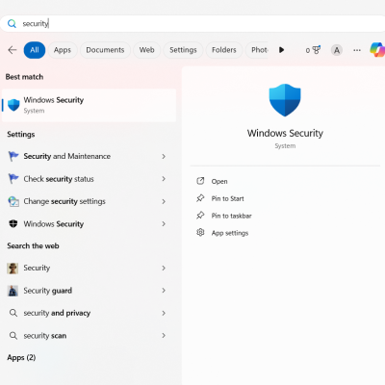This screenshot has height=385, width=385.
Task: Click the large Windows Security shield in preview
Action: point(285,100)
